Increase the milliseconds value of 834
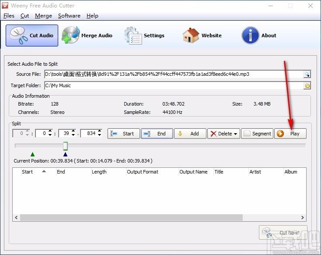 click(x=100, y=131)
